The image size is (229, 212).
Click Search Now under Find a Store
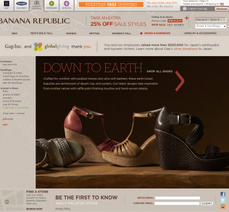click(x=34, y=209)
